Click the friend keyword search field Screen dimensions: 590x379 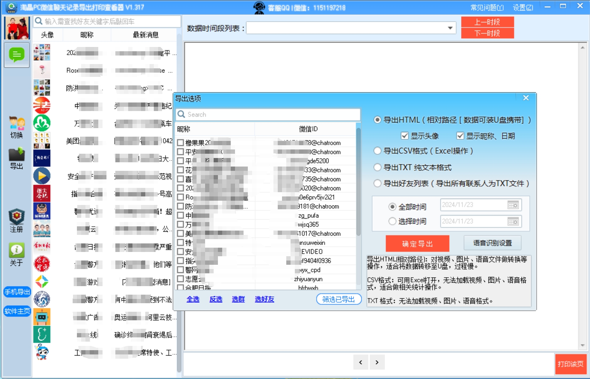[x=107, y=21]
